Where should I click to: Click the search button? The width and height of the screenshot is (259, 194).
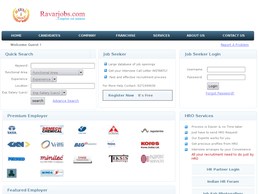pos(38,101)
